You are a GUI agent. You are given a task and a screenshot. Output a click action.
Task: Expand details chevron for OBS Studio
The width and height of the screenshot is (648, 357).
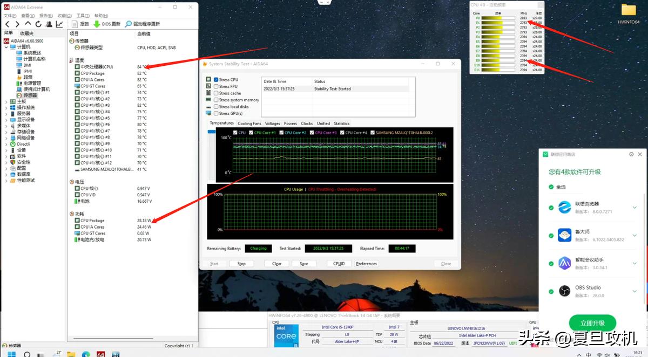(x=634, y=291)
